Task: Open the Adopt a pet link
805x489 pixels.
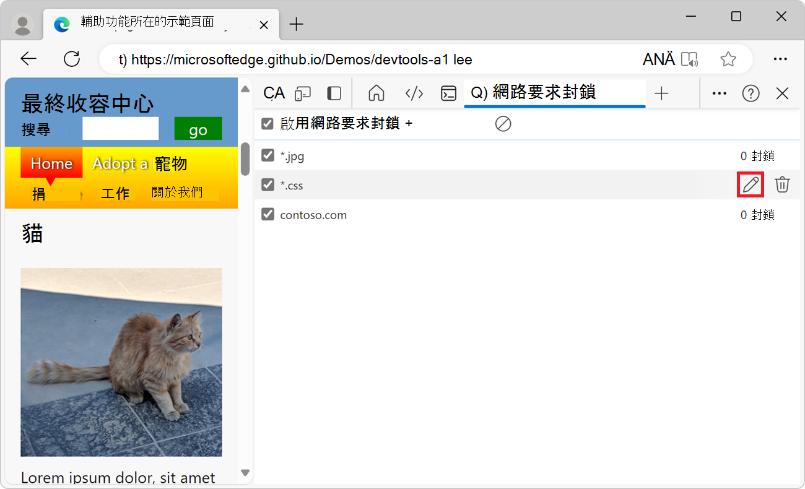Action: tap(139, 163)
